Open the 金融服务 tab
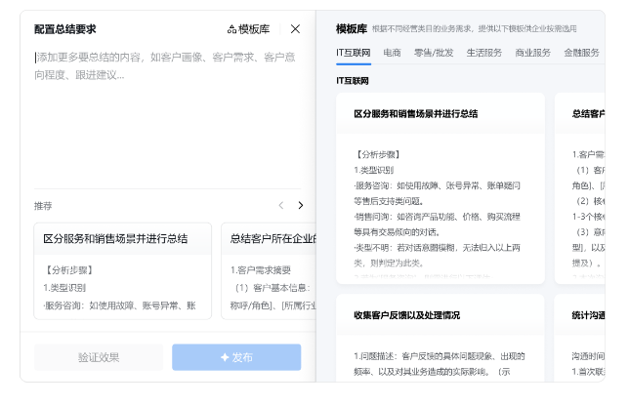The height and width of the screenshot is (406, 629). coord(581,53)
